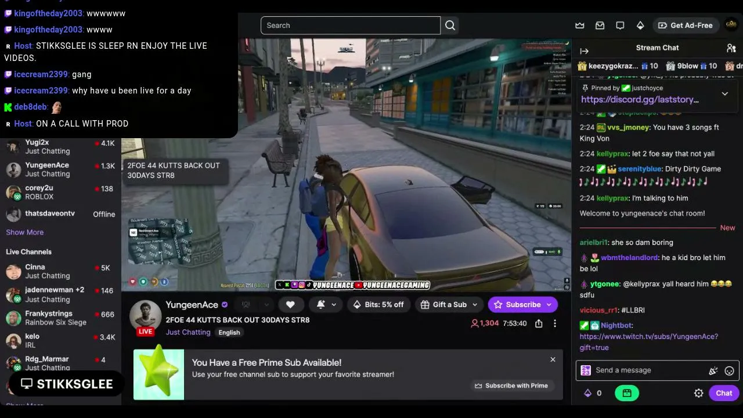Screen dimensions: 743x418
Task: Click the keezygokraz gift leaderboard icon
Action: pos(582,66)
